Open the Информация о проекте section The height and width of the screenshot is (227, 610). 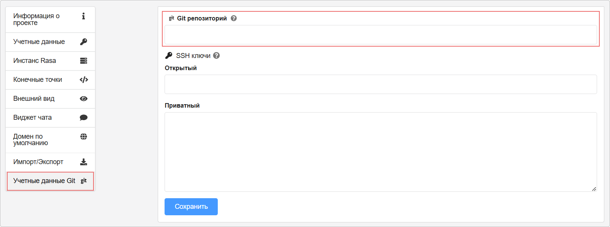coord(36,19)
